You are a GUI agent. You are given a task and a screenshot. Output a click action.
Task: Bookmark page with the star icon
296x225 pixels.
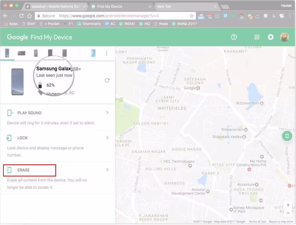coord(191,16)
